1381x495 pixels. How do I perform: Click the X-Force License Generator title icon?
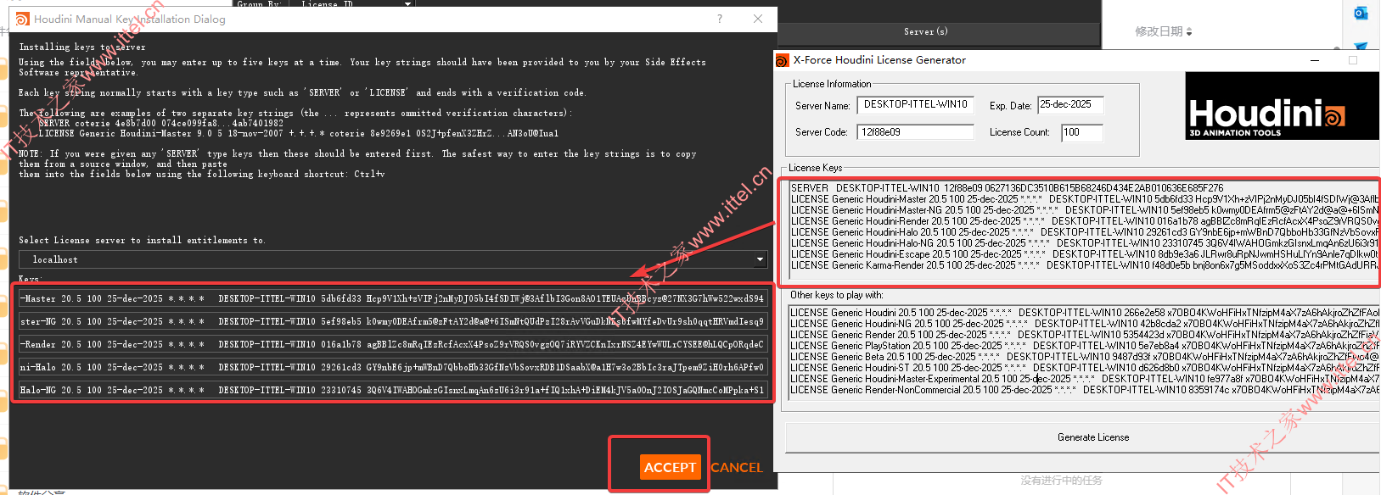783,60
